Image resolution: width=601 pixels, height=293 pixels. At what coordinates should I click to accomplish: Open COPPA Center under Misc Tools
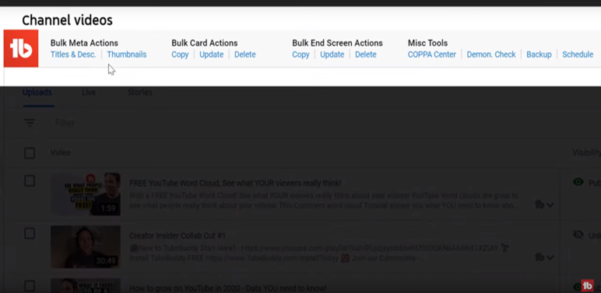(x=432, y=54)
